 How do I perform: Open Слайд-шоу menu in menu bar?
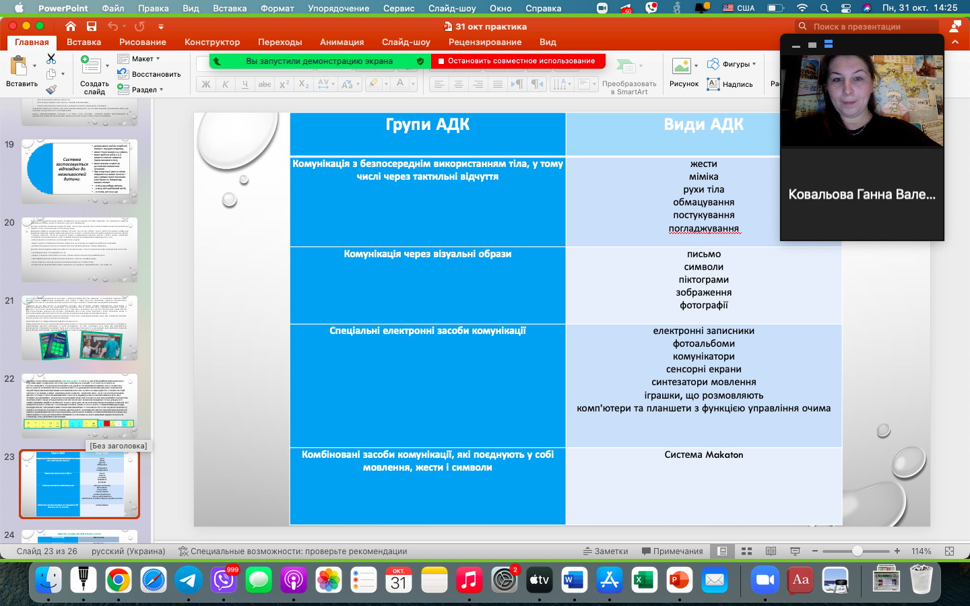452,8
